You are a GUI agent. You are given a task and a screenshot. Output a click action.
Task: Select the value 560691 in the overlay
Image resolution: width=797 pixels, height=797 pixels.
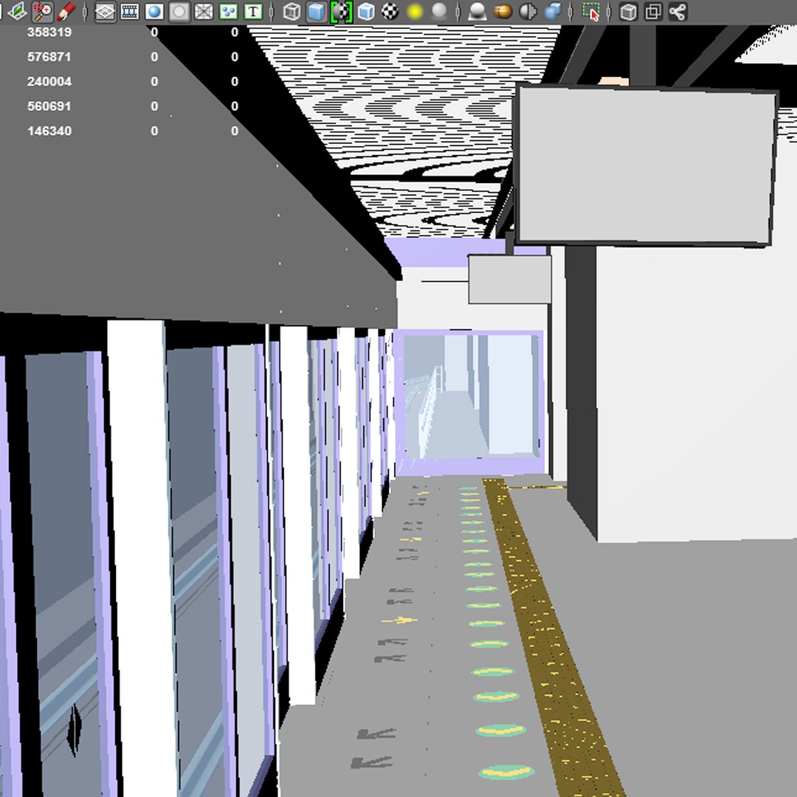[49, 106]
